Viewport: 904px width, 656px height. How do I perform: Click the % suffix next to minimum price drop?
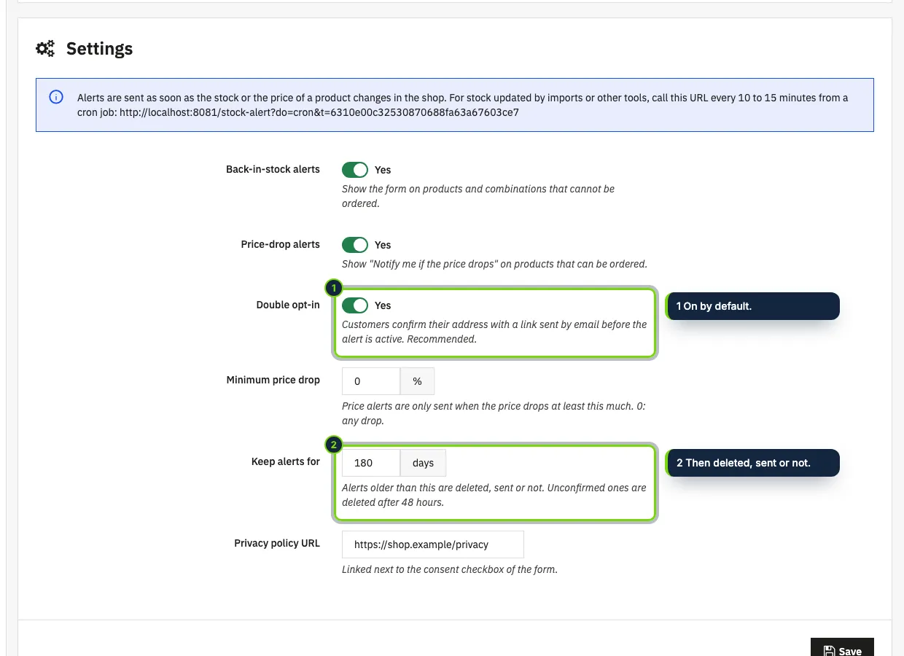coord(417,381)
